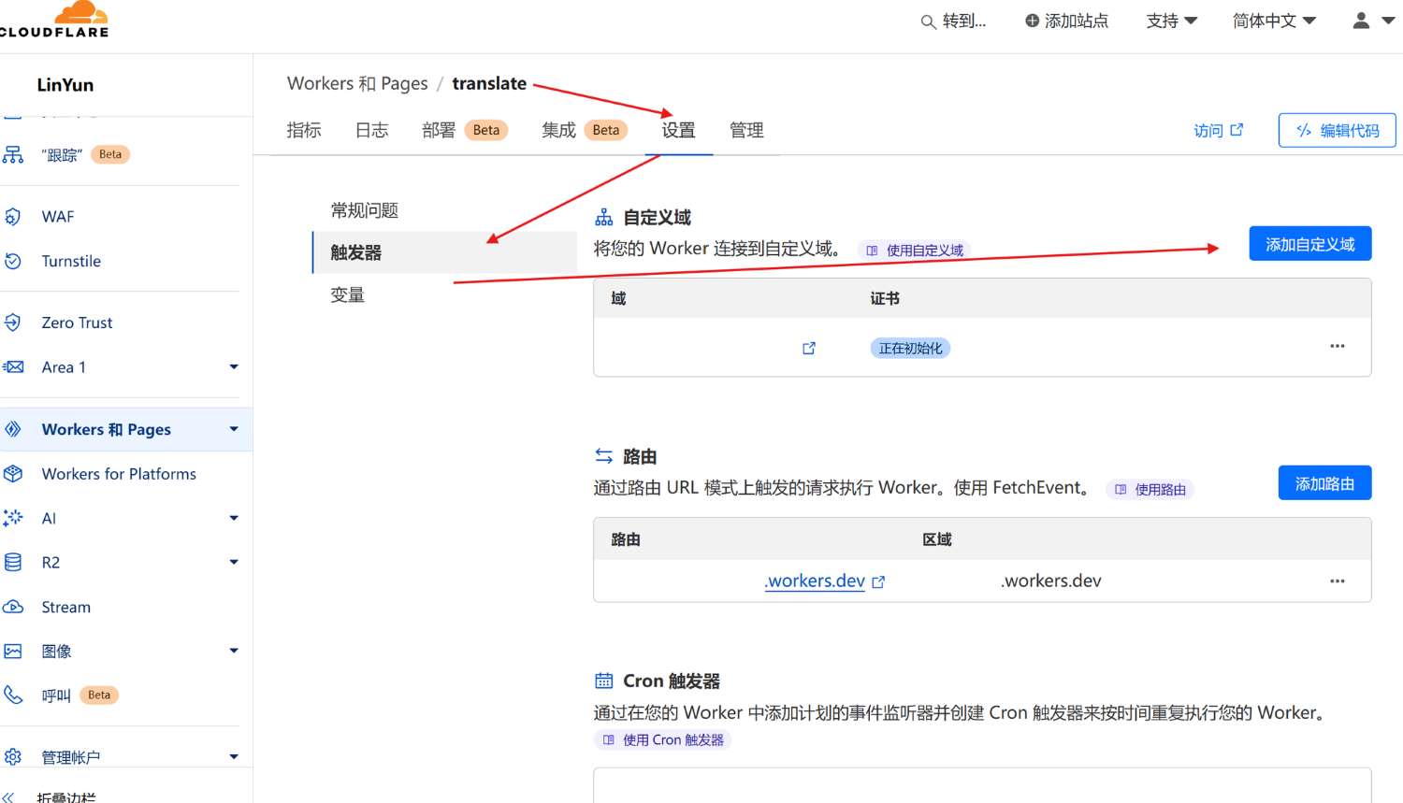Click the .workers.dev zone cell text

pos(1050,581)
